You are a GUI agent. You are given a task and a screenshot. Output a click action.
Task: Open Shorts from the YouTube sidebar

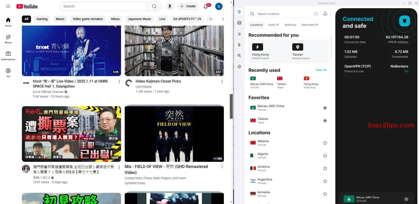coord(8,39)
